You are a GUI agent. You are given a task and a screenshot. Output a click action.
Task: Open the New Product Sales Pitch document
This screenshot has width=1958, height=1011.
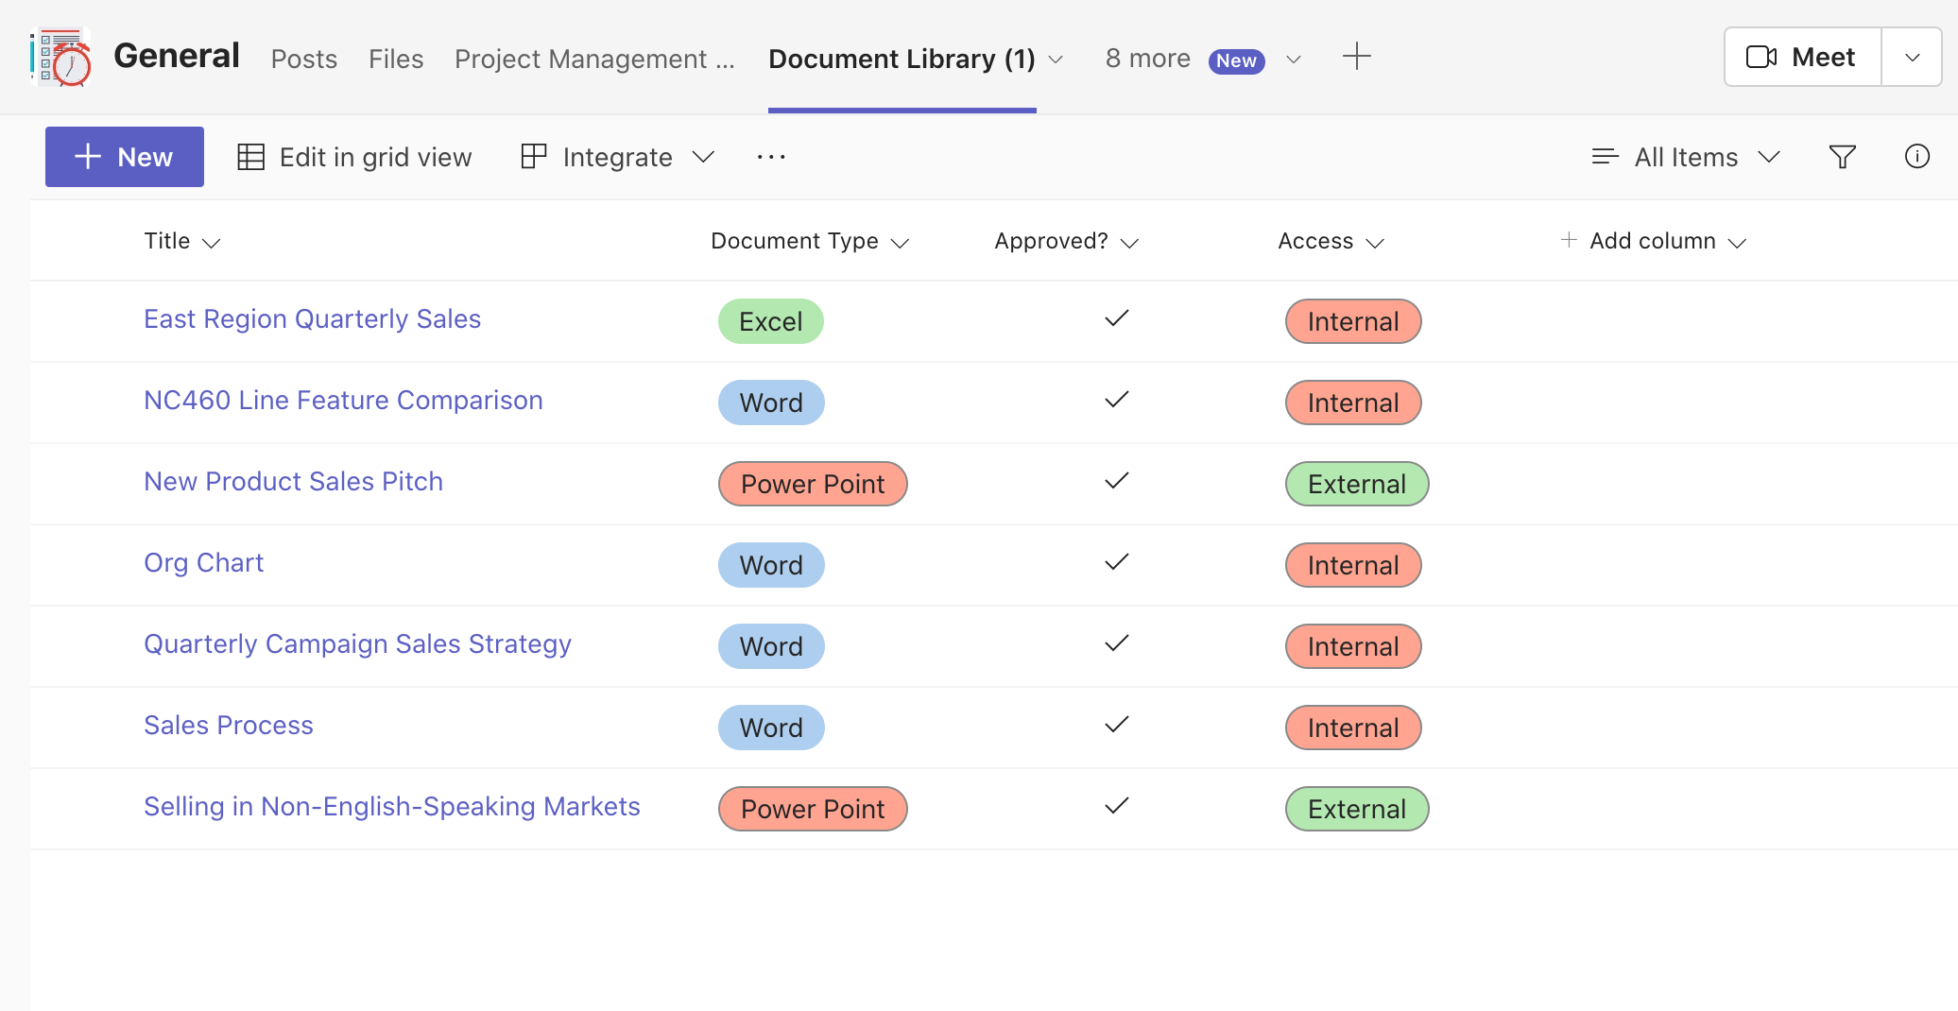point(293,482)
